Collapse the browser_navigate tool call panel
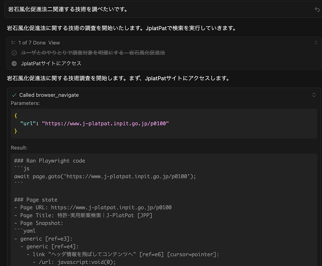The height and width of the screenshot is (266, 322). tap(314, 95)
